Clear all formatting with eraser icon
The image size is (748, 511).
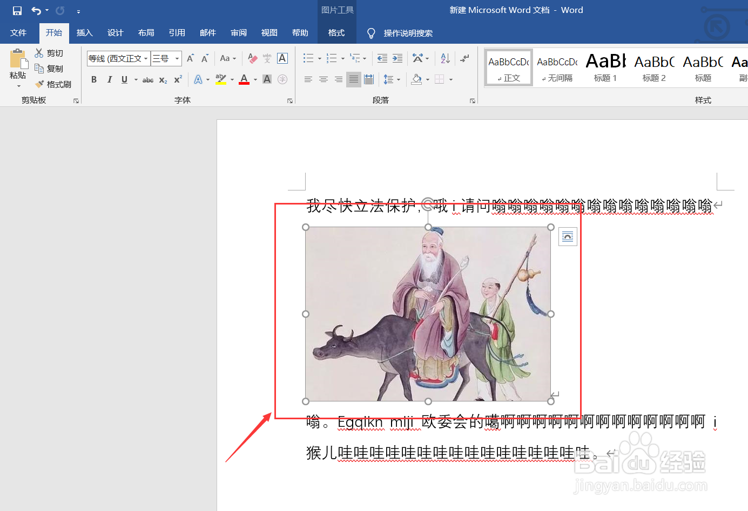point(252,58)
